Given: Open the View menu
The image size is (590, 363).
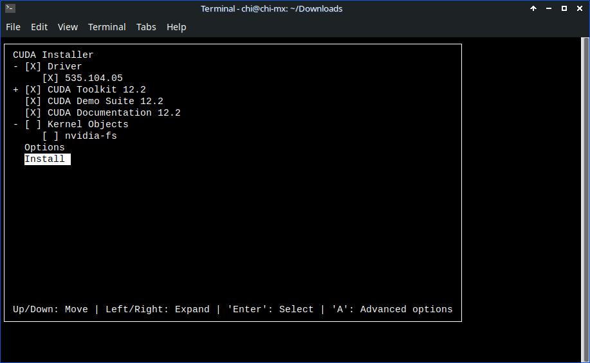Looking at the screenshot, I should point(68,27).
